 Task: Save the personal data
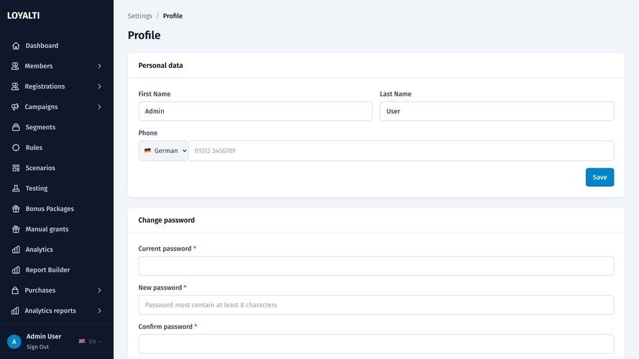[600, 178]
